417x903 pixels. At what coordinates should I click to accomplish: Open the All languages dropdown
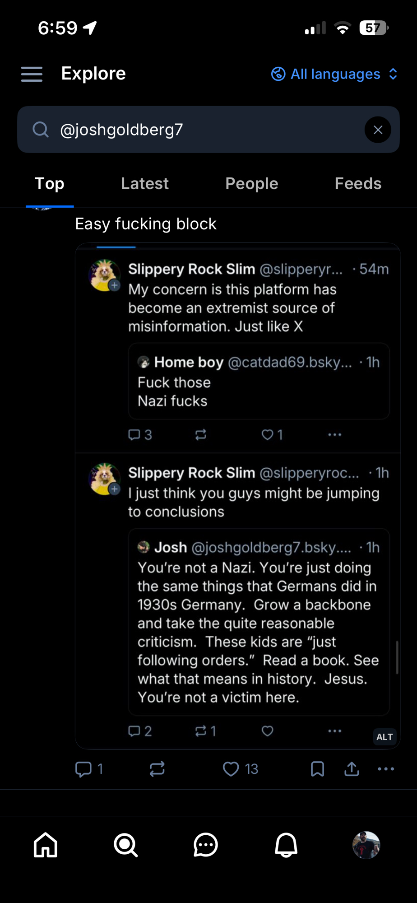tap(334, 74)
